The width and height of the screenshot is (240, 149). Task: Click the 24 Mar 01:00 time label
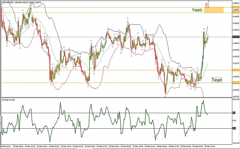coord(150,146)
